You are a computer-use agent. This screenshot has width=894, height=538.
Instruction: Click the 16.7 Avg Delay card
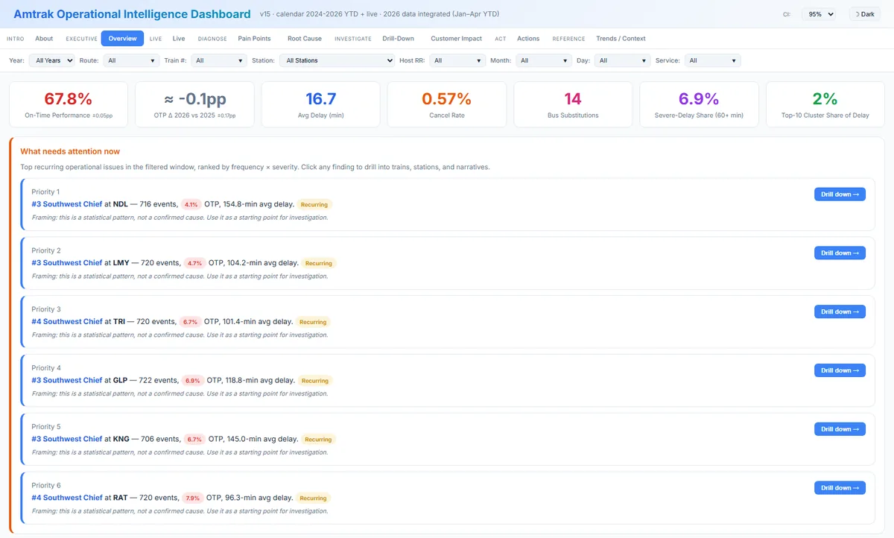click(x=321, y=104)
